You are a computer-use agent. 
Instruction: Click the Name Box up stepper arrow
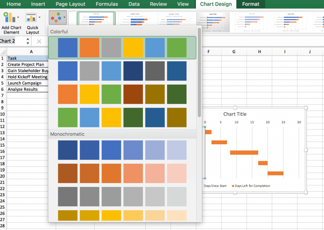pyautogui.click(x=28, y=39)
